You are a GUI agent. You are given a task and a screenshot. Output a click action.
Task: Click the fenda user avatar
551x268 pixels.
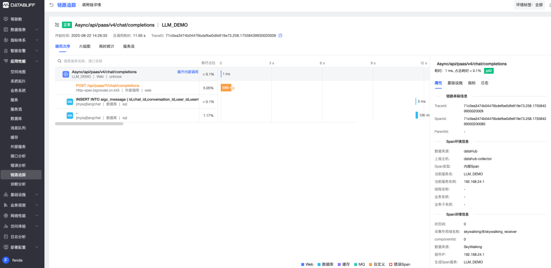(6, 260)
